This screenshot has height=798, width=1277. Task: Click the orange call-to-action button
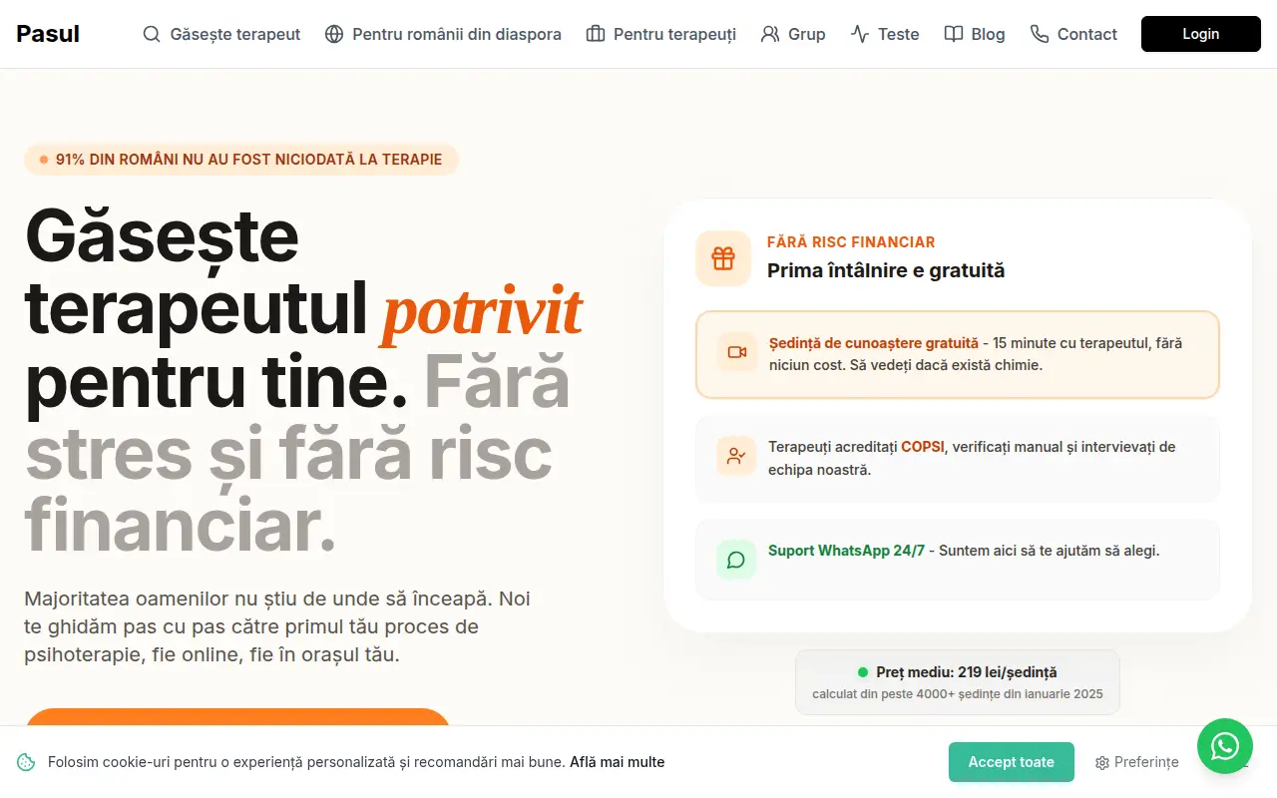point(237,717)
